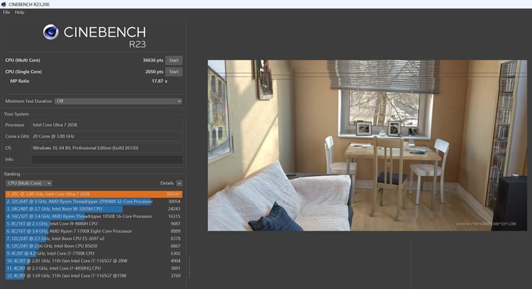Click the Cinebench sphere logo
The height and width of the screenshot is (289, 532).
(x=51, y=32)
